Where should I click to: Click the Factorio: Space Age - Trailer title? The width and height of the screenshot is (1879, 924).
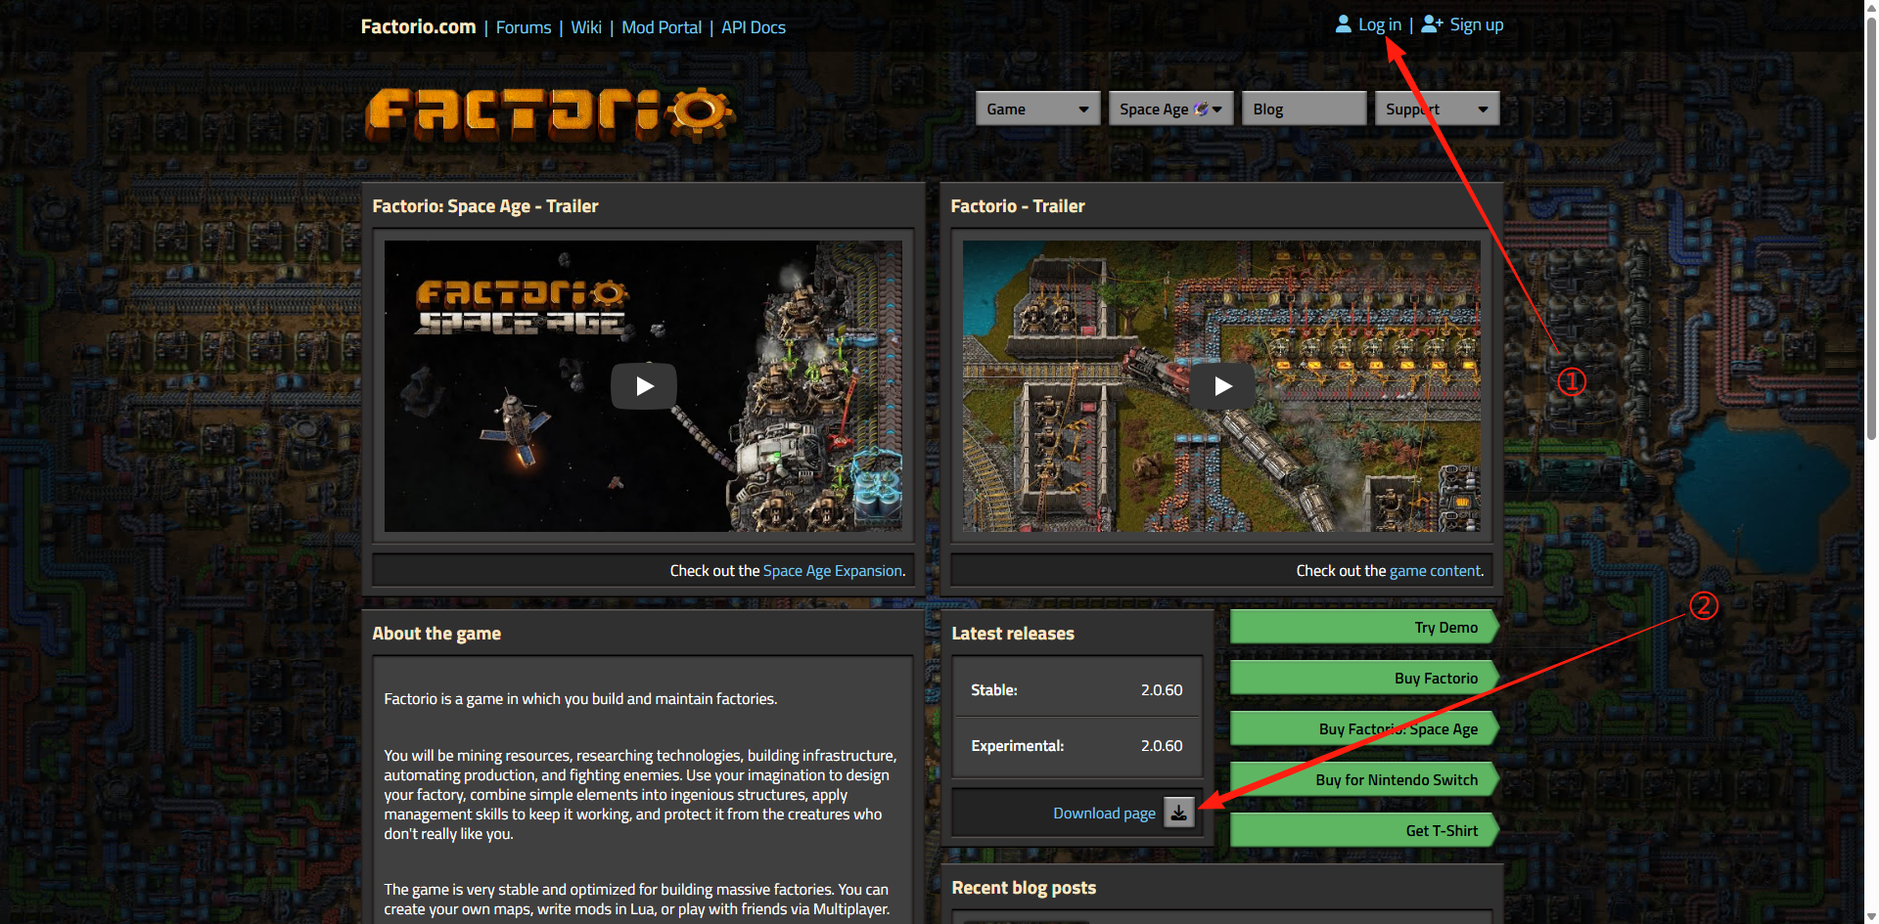(x=485, y=205)
